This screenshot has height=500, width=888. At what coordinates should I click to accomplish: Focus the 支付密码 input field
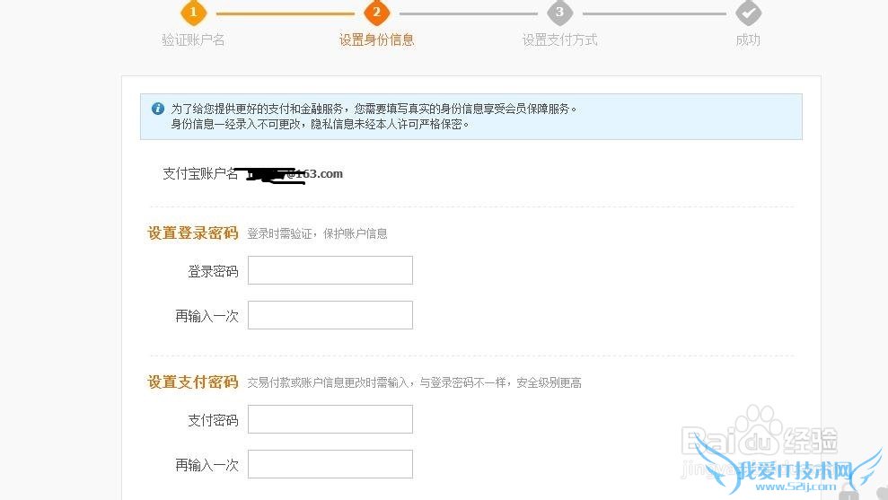coord(330,419)
